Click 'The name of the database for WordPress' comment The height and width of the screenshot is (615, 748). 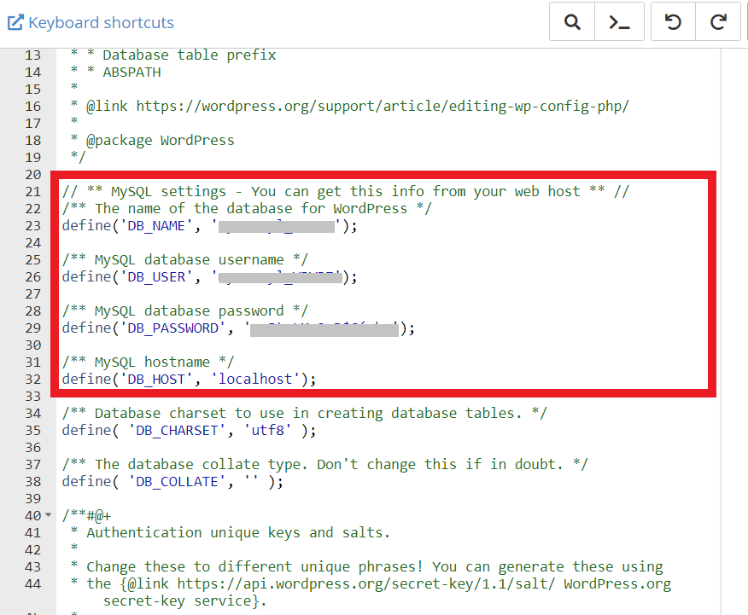pos(247,209)
